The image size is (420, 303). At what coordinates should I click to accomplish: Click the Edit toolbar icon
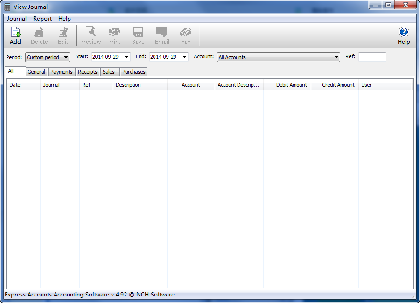(63, 35)
